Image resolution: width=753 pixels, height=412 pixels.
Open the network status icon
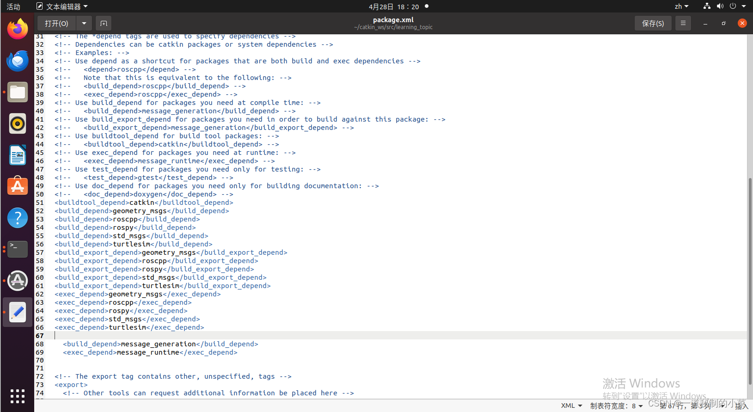click(x=707, y=6)
